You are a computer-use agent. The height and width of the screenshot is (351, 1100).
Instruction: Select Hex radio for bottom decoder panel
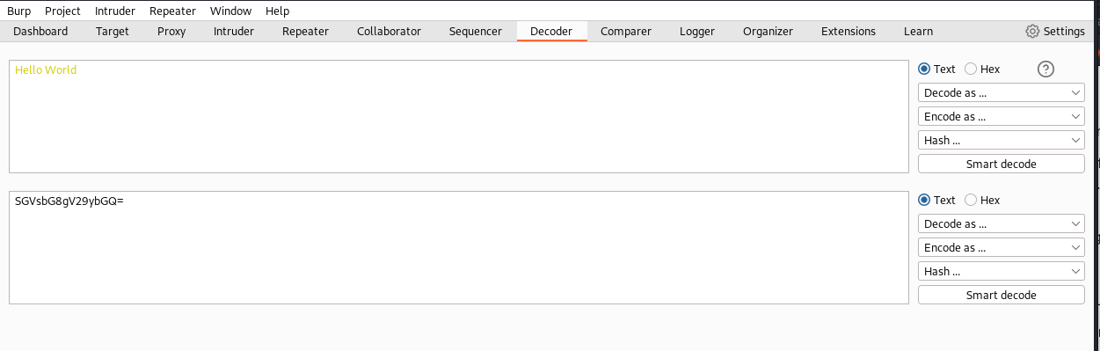[x=971, y=200]
